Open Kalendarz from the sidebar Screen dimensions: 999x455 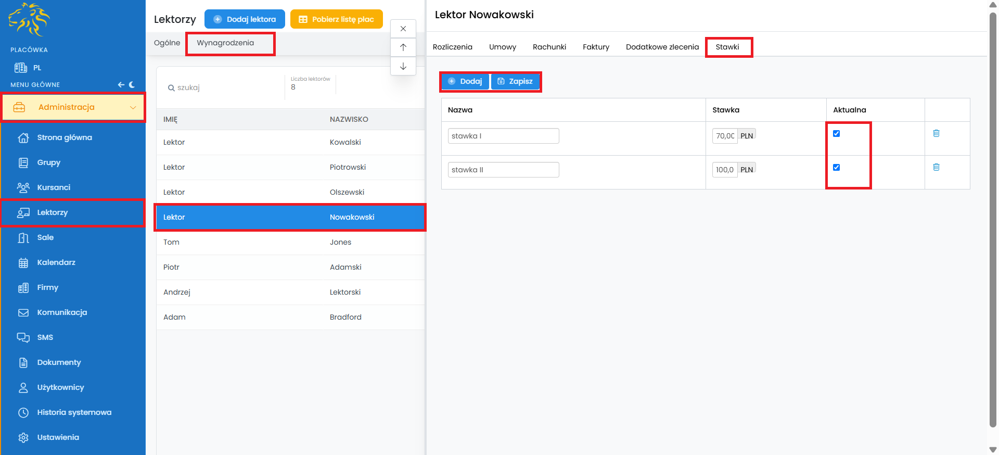click(x=56, y=262)
